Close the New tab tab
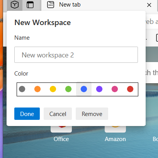158x158 pixels. pos(149,5)
